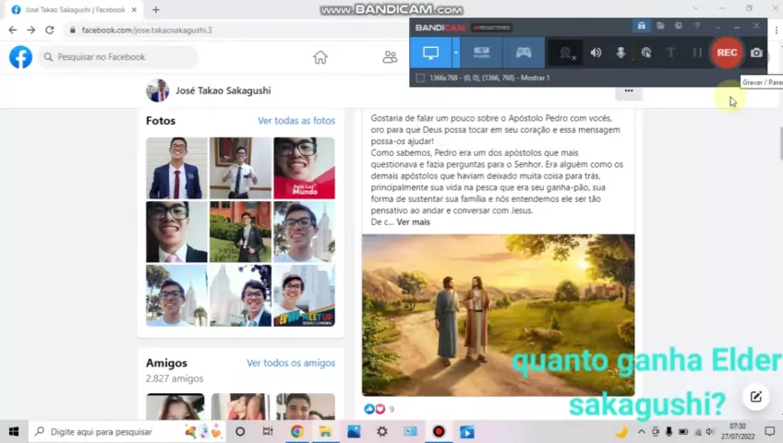Open 'Ver todas as fotos' link
Viewport: 783px width, 443px height.
pos(295,121)
